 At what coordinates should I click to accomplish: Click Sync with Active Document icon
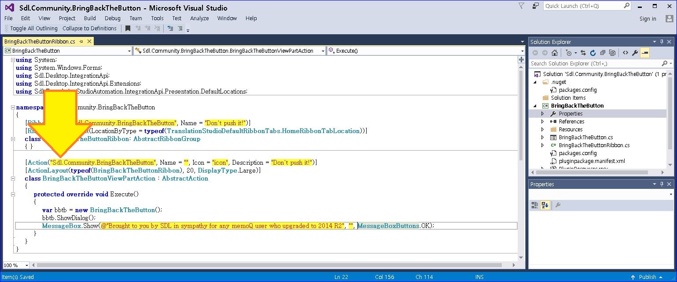pos(583,53)
